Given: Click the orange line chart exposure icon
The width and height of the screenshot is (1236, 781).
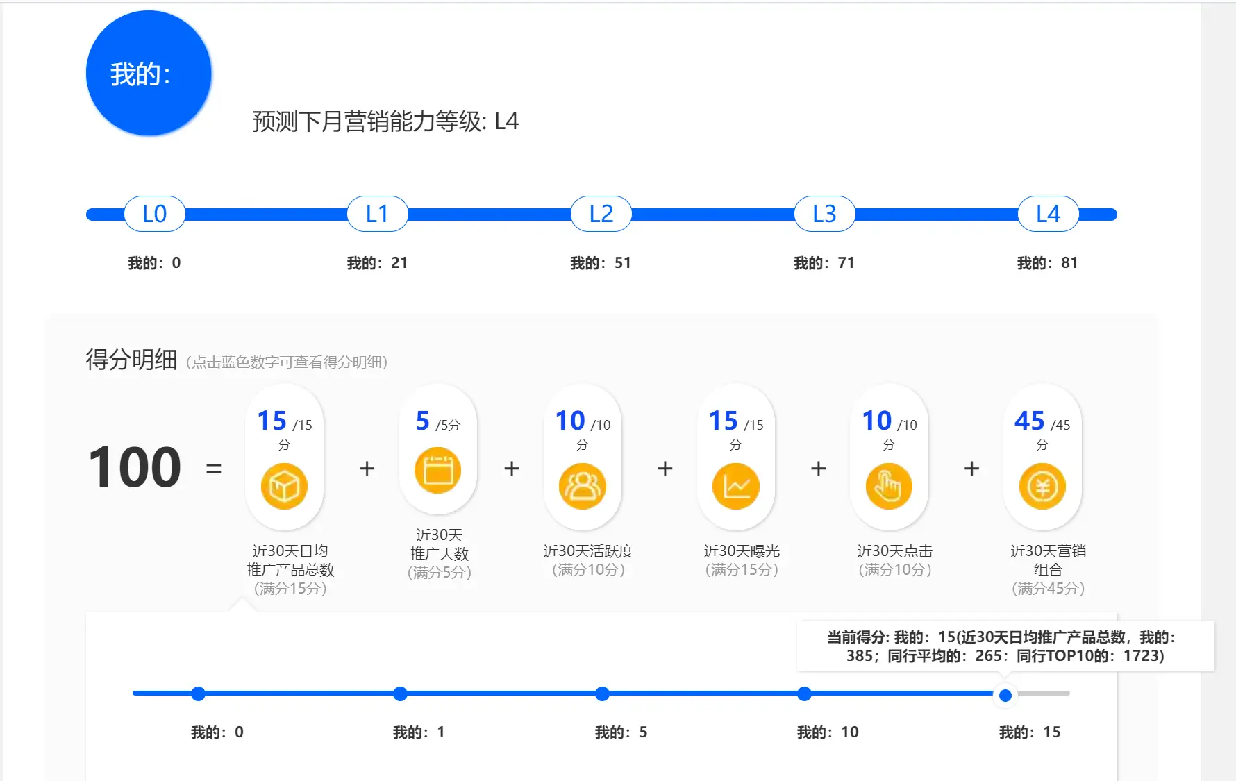Looking at the screenshot, I should 735,486.
